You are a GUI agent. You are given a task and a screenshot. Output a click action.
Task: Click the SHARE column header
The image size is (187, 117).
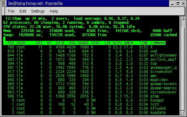[x=83, y=43]
